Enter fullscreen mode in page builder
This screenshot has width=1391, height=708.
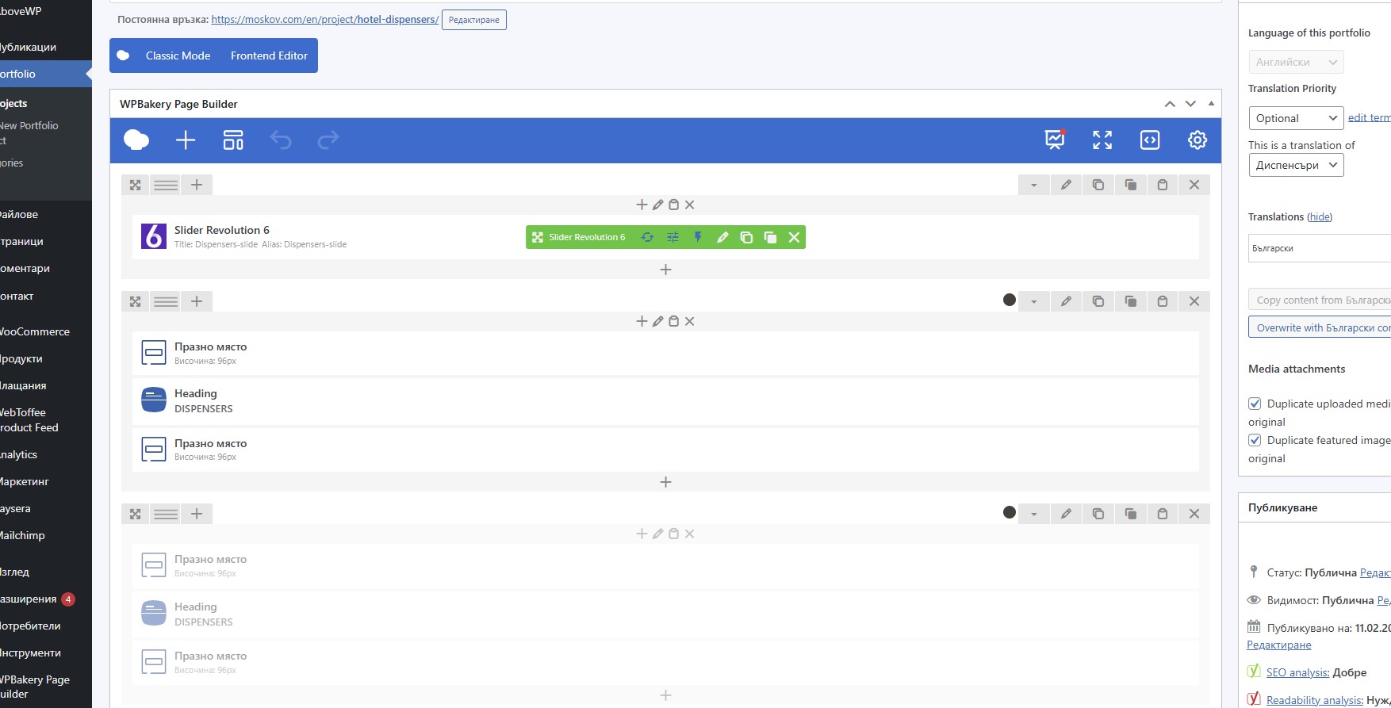coord(1102,140)
